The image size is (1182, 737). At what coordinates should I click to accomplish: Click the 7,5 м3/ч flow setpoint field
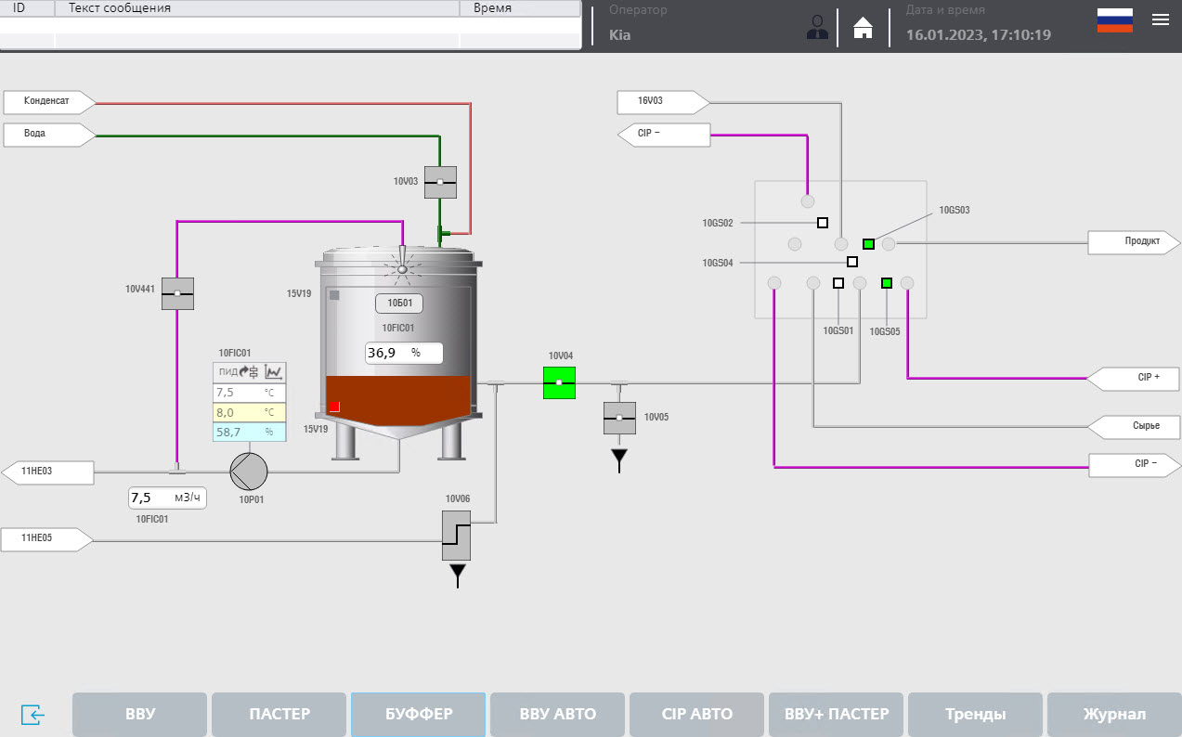click(x=166, y=498)
